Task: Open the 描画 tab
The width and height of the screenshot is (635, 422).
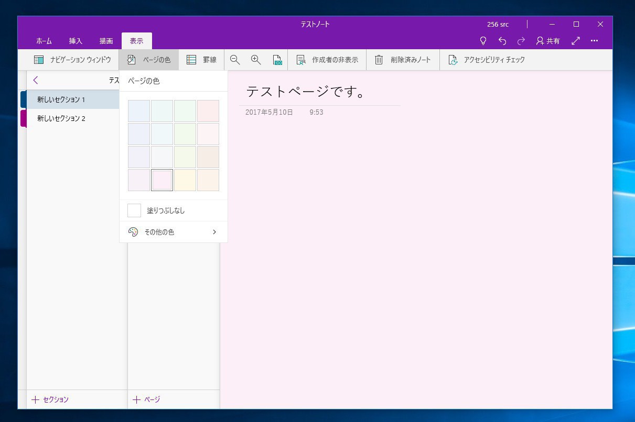Action: click(x=106, y=41)
